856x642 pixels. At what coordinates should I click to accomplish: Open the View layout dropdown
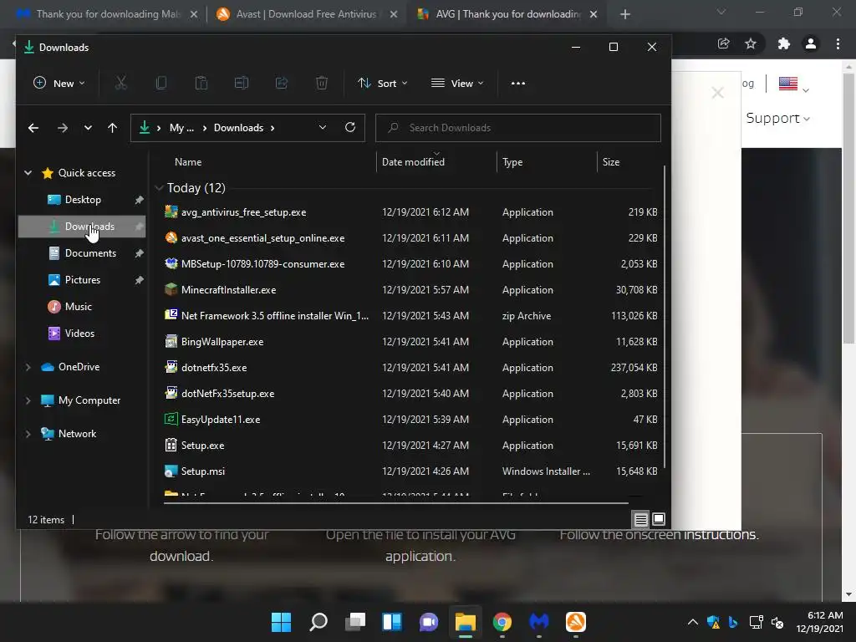click(x=457, y=84)
